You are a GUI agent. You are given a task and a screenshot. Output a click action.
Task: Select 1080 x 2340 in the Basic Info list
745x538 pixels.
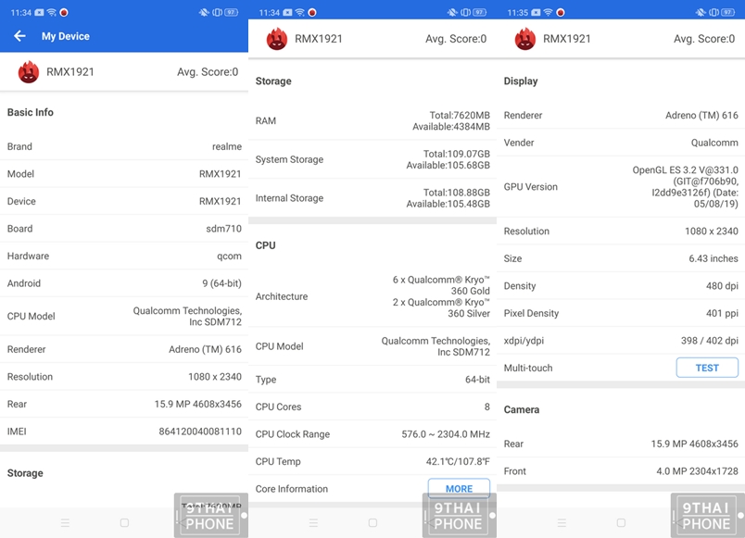click(215, 377)
